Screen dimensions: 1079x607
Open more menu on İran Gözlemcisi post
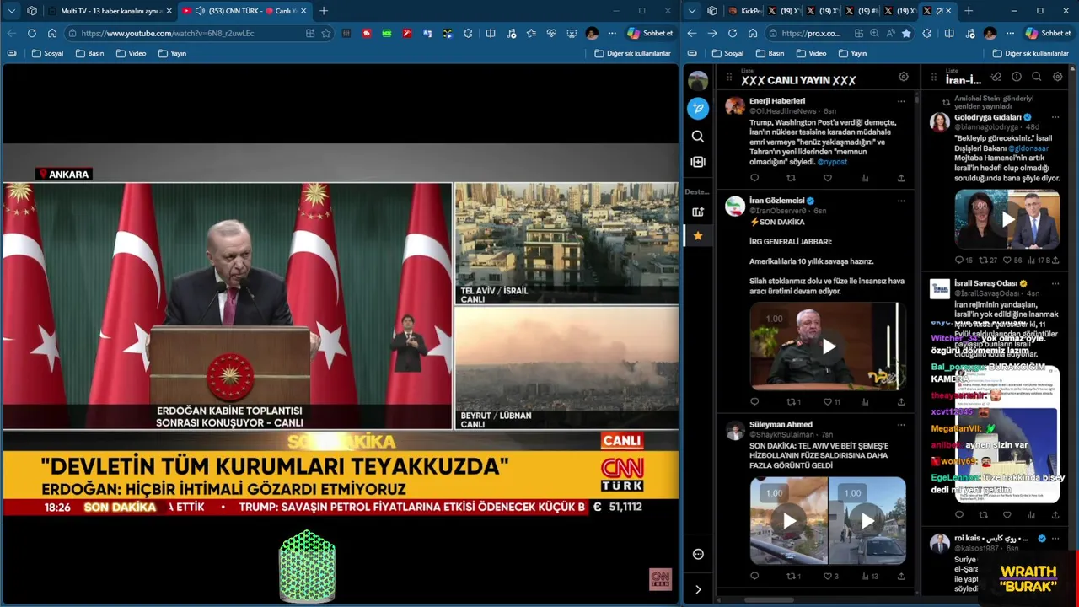(x=901, y=201)
